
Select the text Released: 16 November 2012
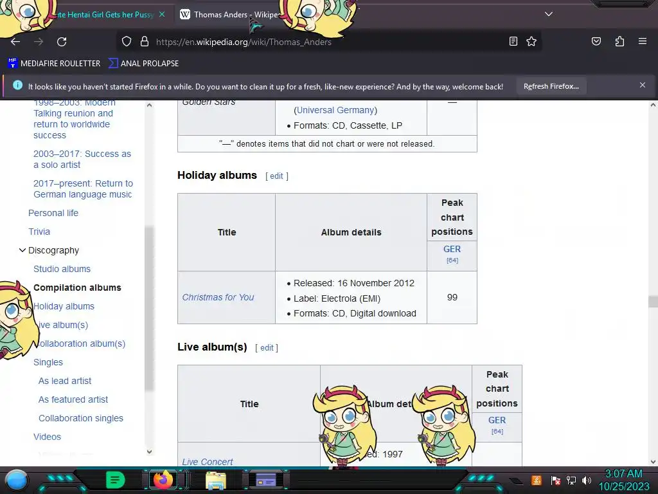(x=354, y=283)
